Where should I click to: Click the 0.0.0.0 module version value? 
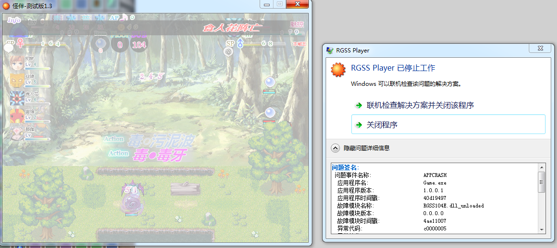click(x=433, y=213)
